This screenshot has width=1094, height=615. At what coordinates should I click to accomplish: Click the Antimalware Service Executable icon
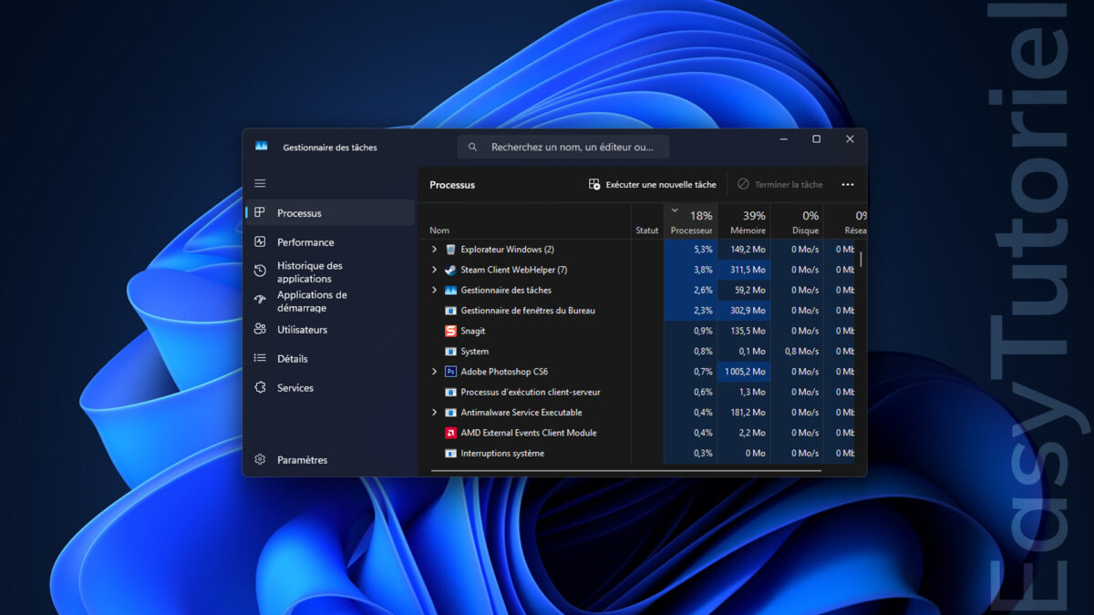(x=450, y=412)
